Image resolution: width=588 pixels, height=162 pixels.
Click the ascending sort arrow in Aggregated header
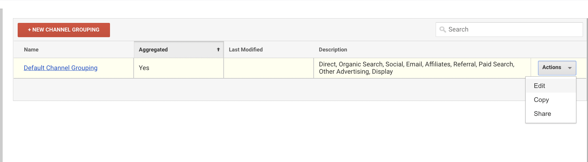218,49
